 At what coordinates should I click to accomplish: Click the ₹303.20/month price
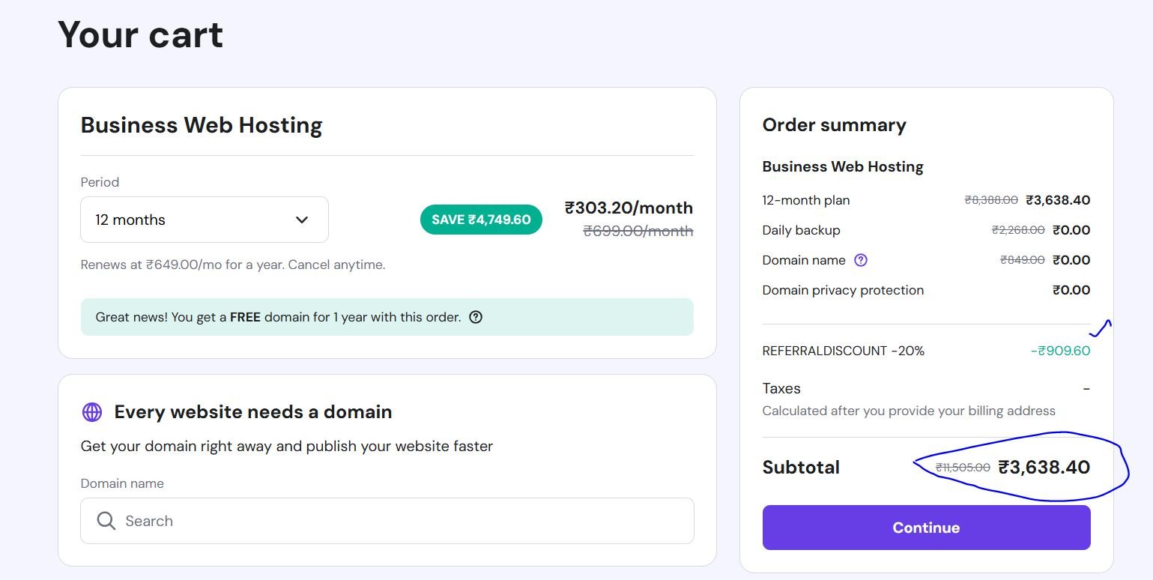coord(629,208)
